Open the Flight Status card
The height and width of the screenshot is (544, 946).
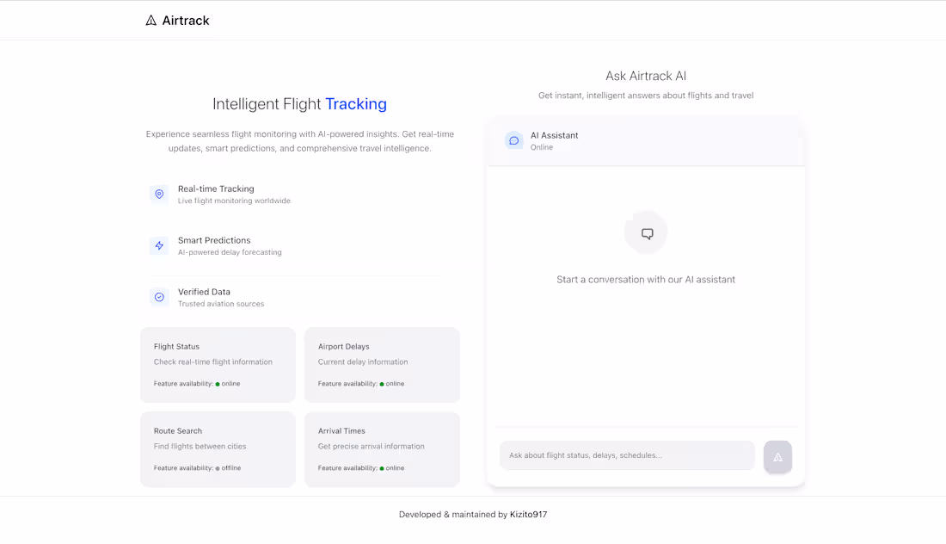pyautogui.click(x=218, y=365)
